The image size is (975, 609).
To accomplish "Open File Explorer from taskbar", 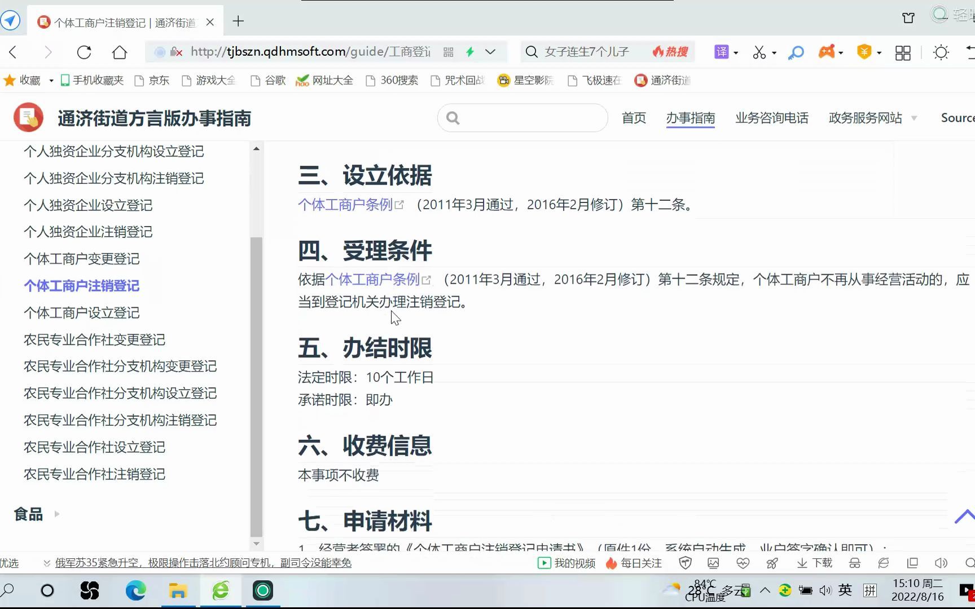I will click(178, 590).
